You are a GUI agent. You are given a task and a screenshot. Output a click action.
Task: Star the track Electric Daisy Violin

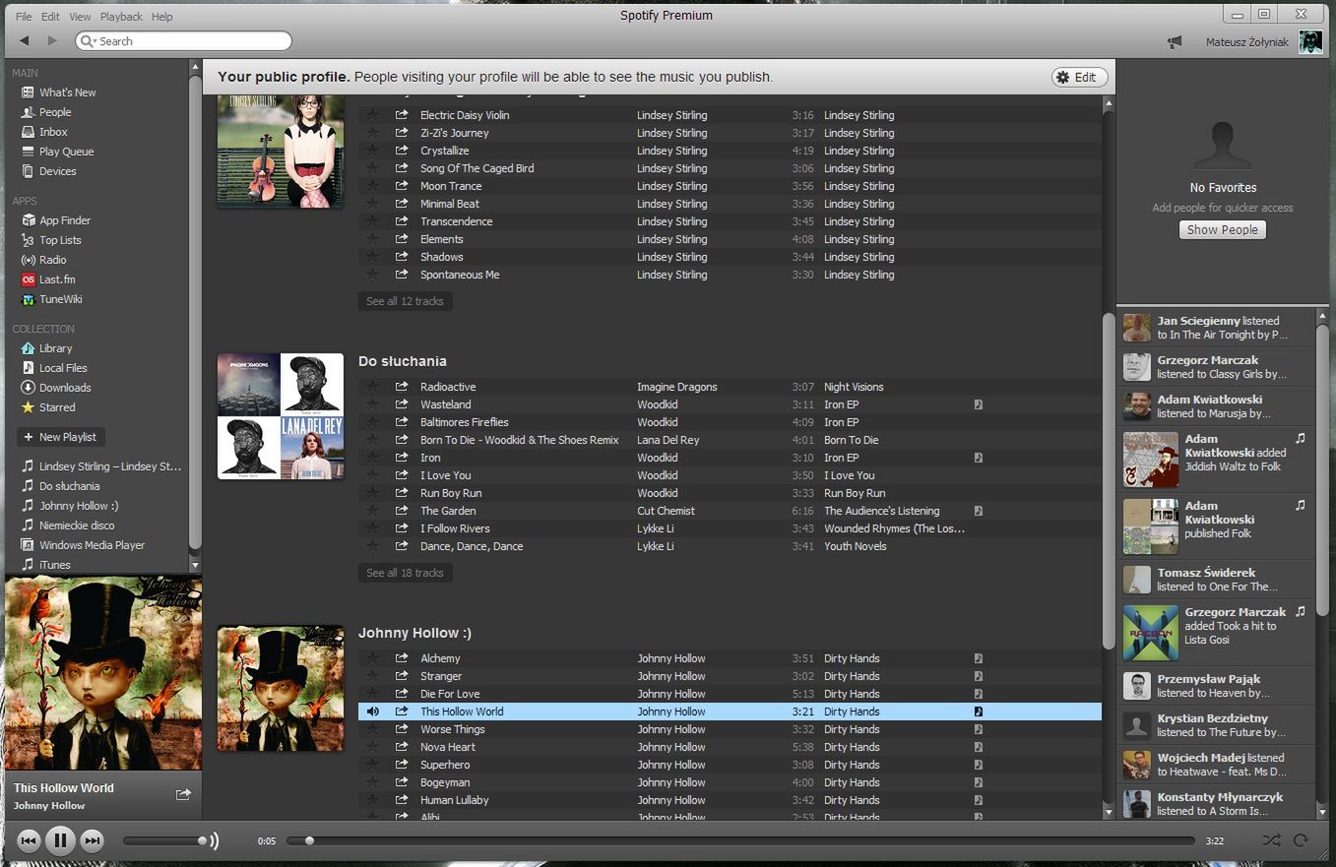pyautogui.click(x=372, y=115)
